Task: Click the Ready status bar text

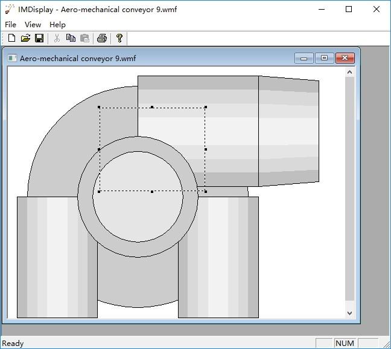Action: click(x=13, y=343)
